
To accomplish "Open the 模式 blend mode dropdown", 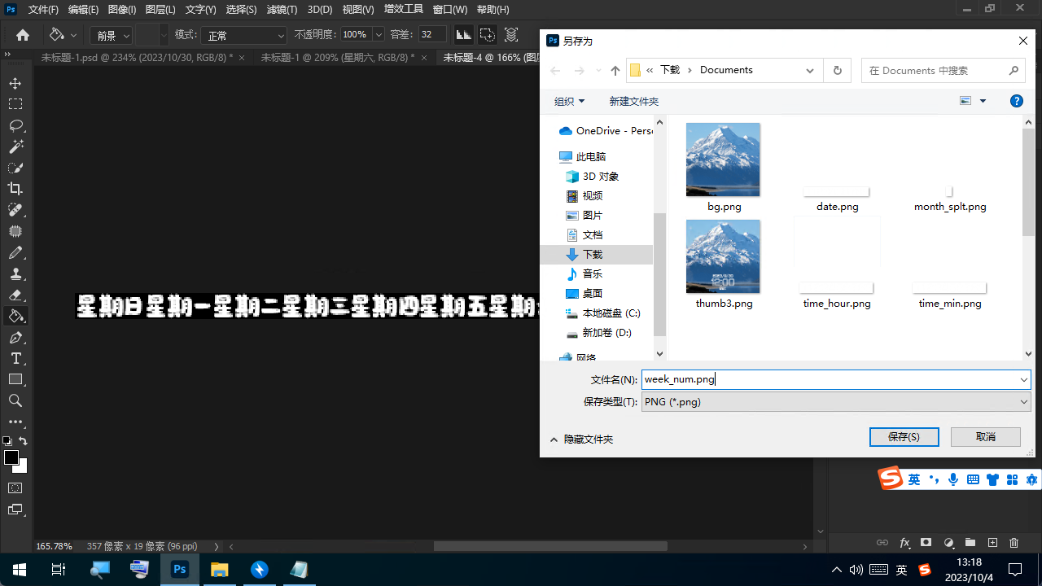I will pos(244,36).
